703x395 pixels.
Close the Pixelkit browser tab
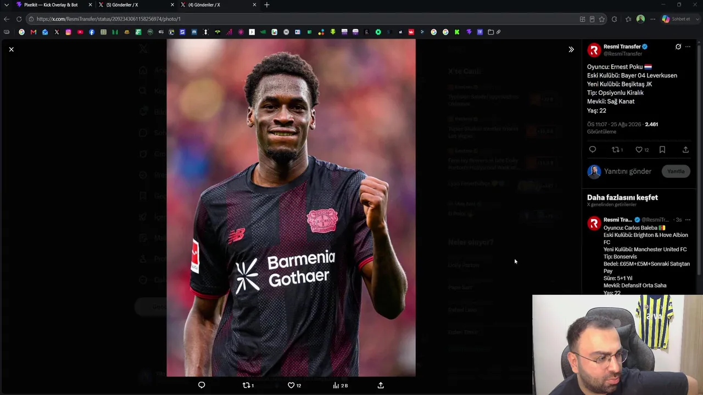click(x=90, y=5)
